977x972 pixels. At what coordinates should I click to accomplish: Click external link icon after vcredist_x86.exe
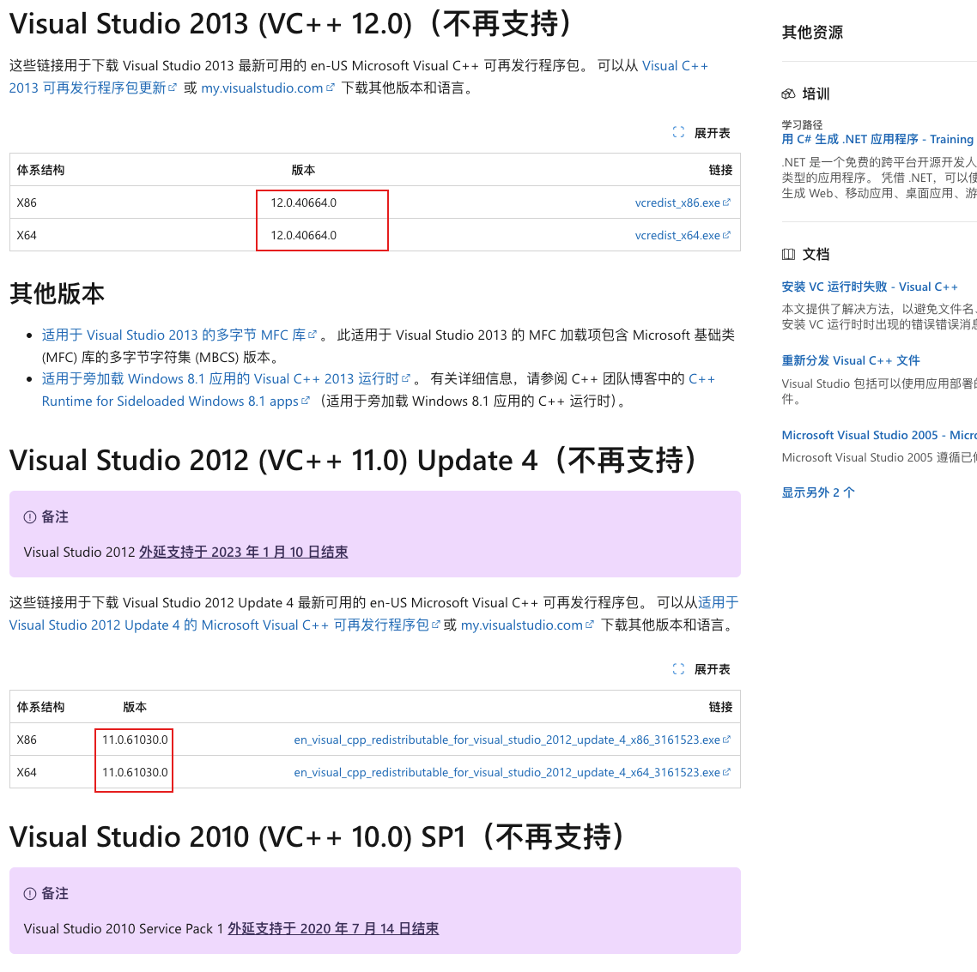tap(726, 202)
